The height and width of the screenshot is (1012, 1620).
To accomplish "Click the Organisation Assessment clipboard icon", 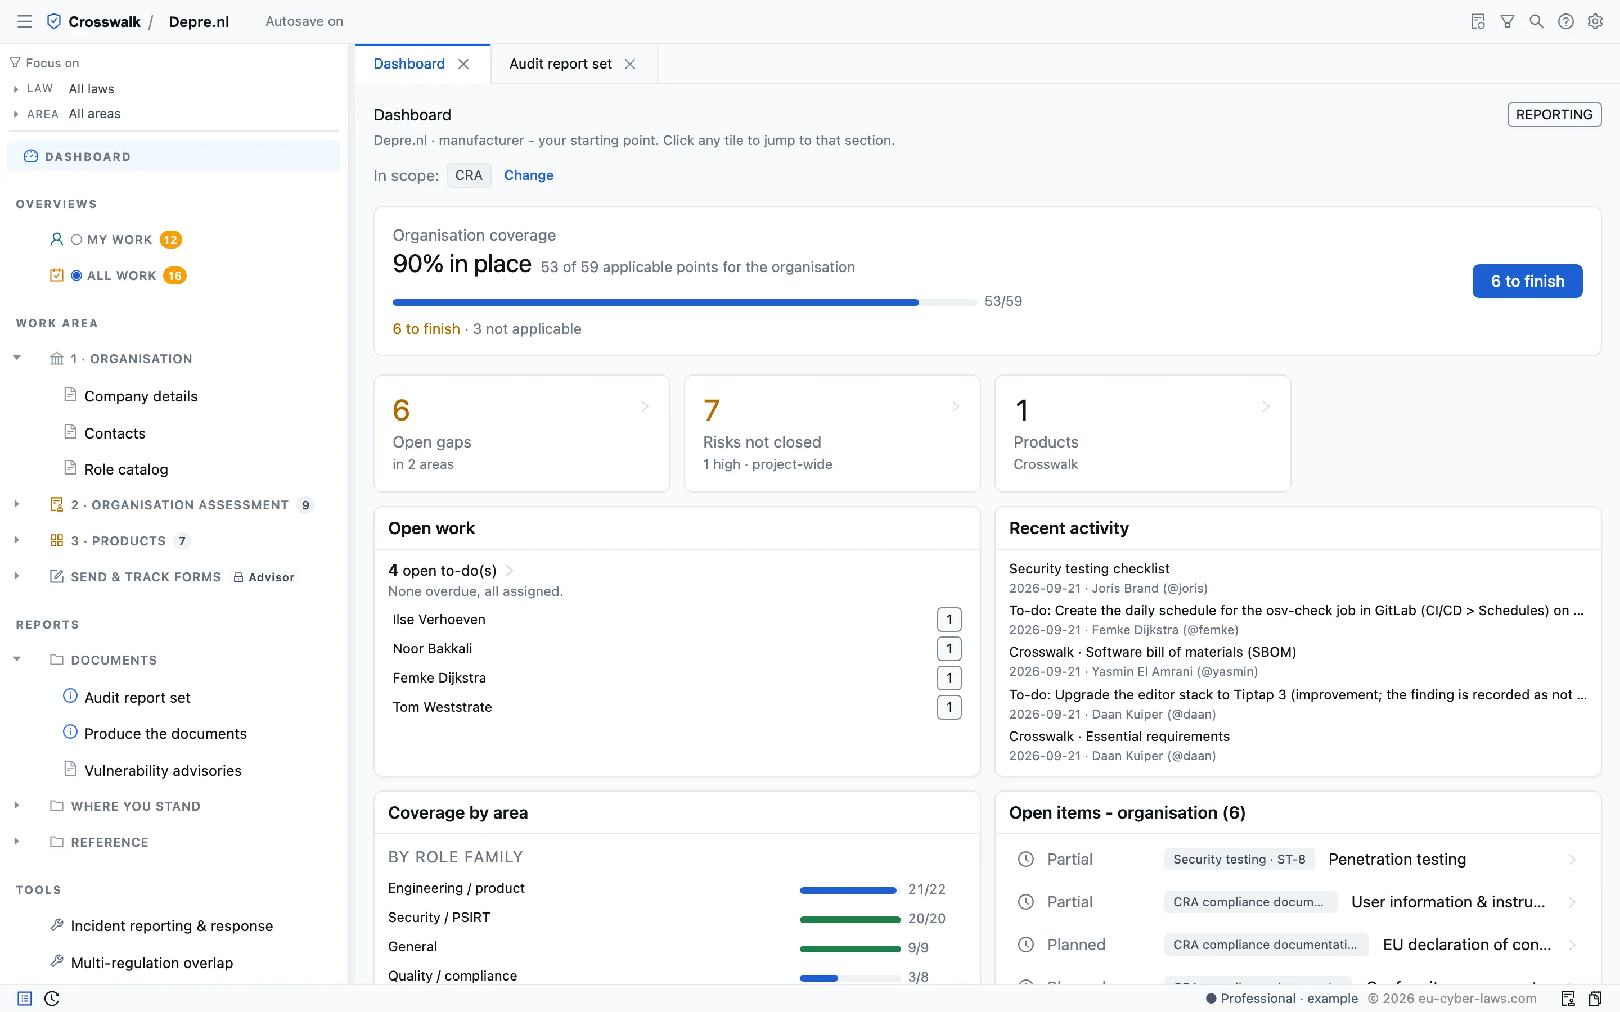I will tap(57, 505).
